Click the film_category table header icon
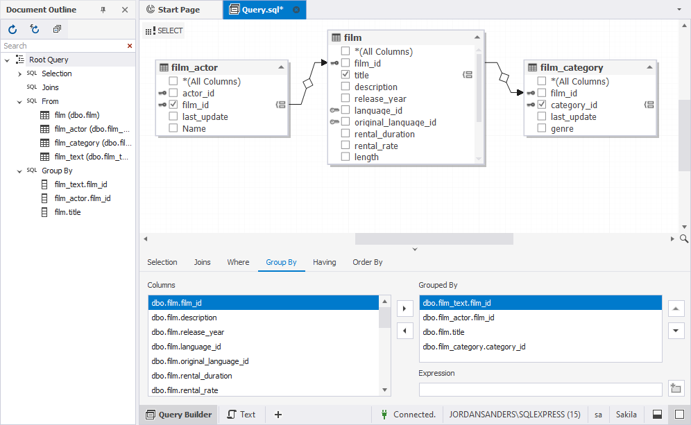The height and width of the screenshot is (425, 691). 532,67
